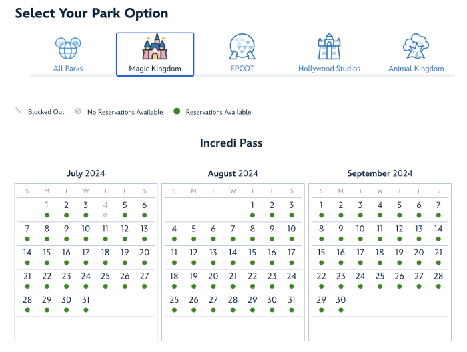Screen dimensions: 467x352
Task: Pick the Animal Kingdom tree icon
Action: 416,47
